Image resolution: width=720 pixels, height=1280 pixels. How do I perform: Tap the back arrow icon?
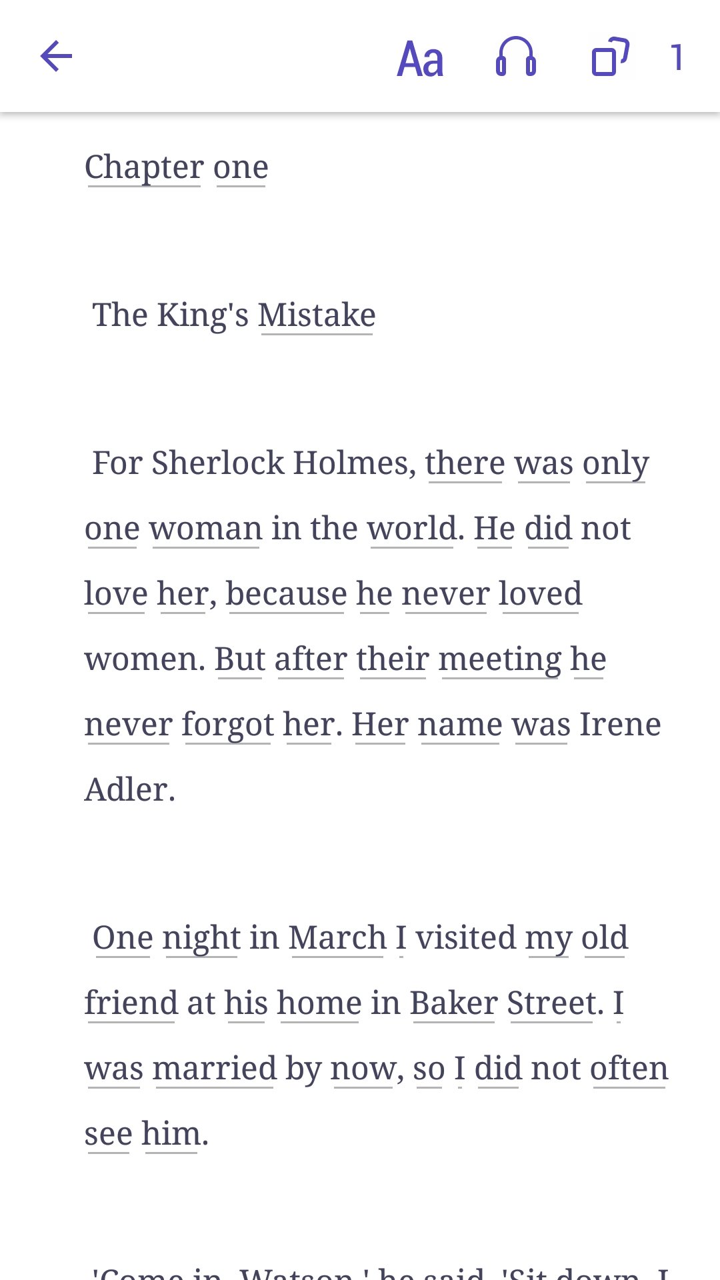coord(56,56)
